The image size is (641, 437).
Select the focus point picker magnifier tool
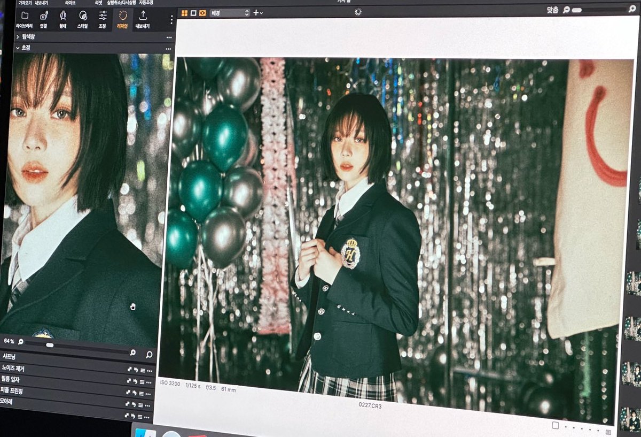point(149,354)
